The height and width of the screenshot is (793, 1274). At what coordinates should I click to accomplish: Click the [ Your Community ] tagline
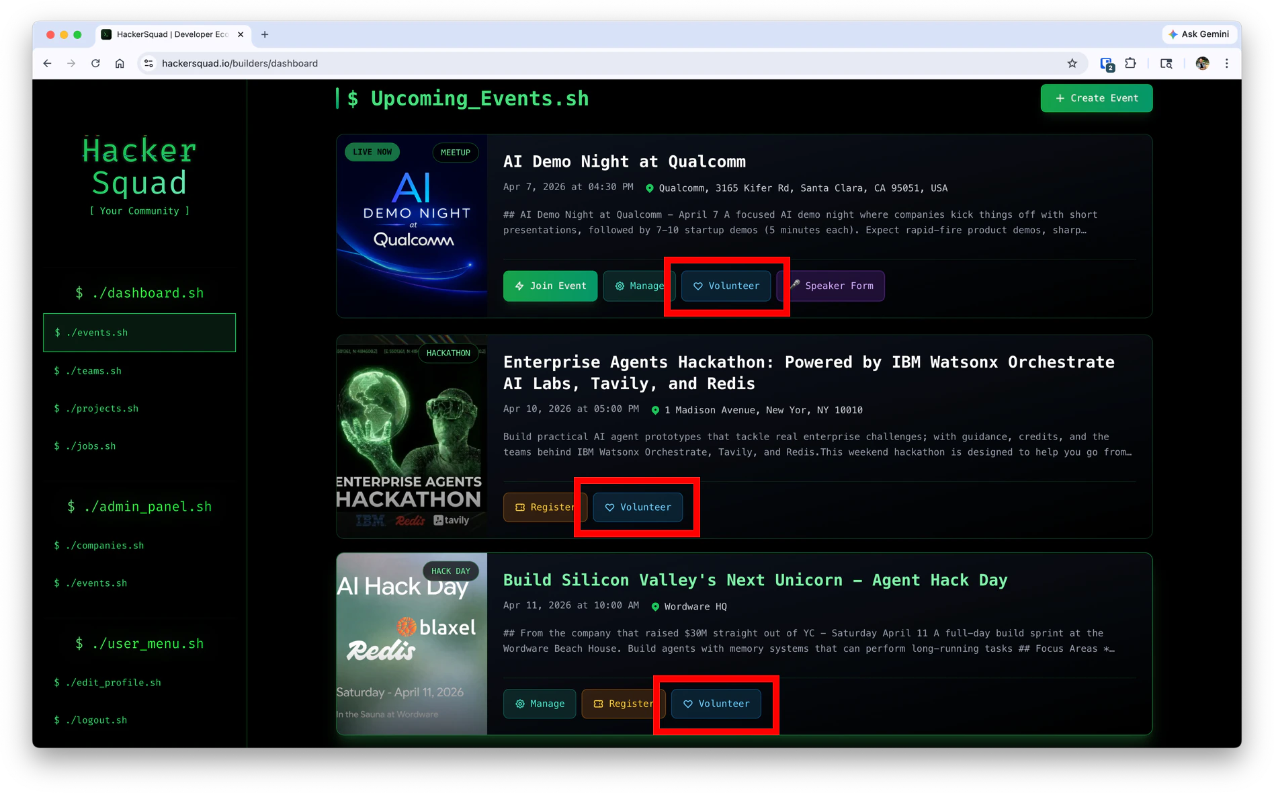[140, 211]
